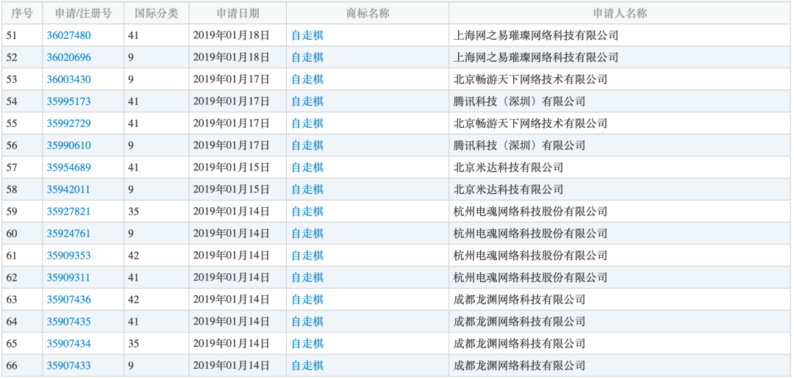Select applicant 杭州电魂网络科技股份有限公司 in row 59
The height and width of the screenshot is (379, 794).
click(530, 212)
